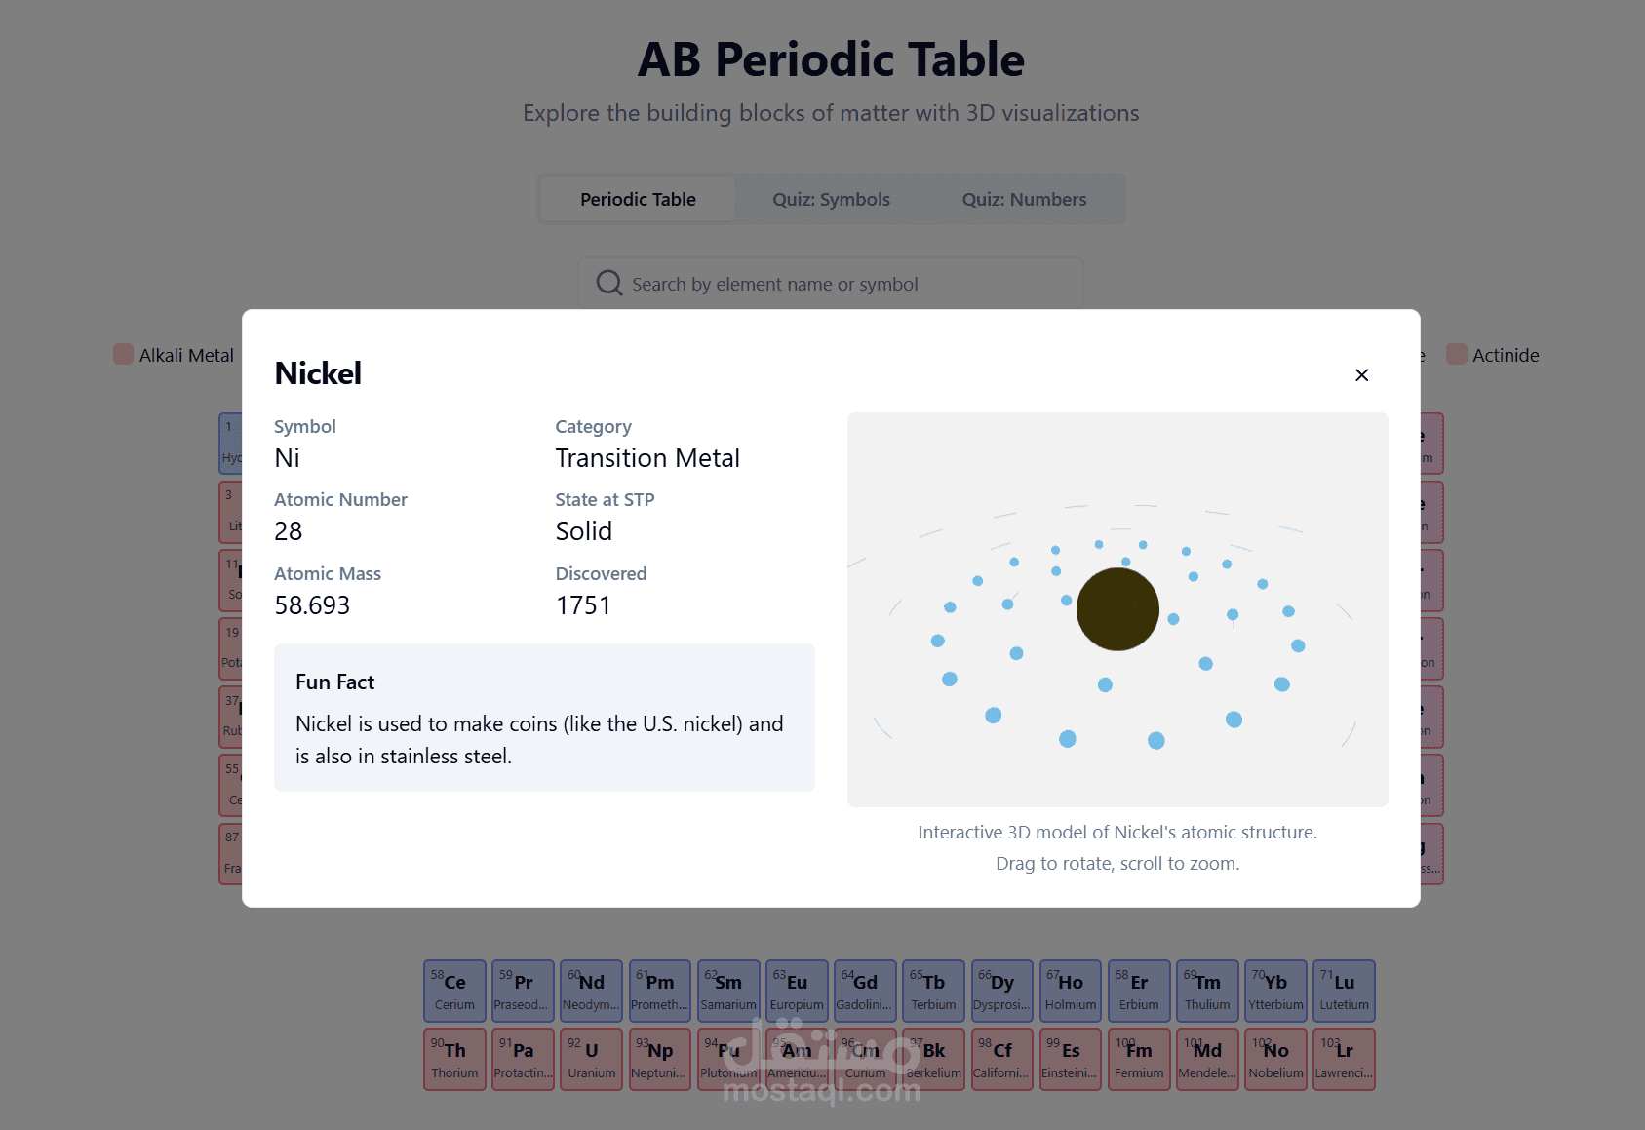Click the search magnifier icon
Viewport: 1645px width, 1130px height.
pyautogui.click(x=608, y=283)
